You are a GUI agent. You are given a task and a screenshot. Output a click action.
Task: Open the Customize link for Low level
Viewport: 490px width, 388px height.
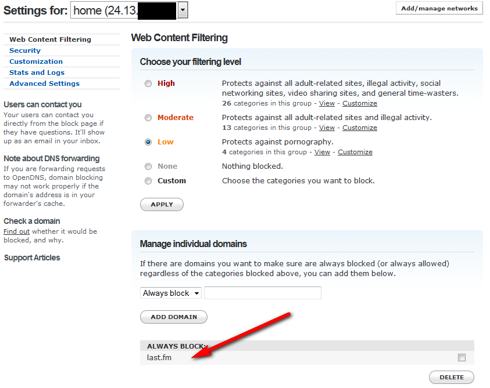(x=355, y=152)
